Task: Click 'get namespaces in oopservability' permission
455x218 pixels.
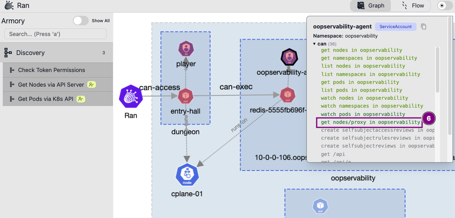Action: tap(369, 58)
